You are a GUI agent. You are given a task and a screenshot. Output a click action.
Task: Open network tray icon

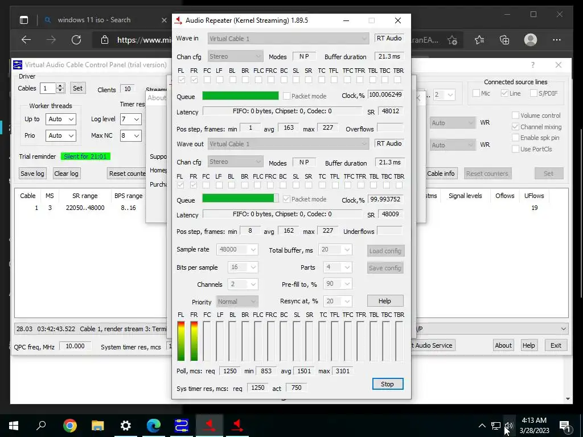tap(496, 426)
